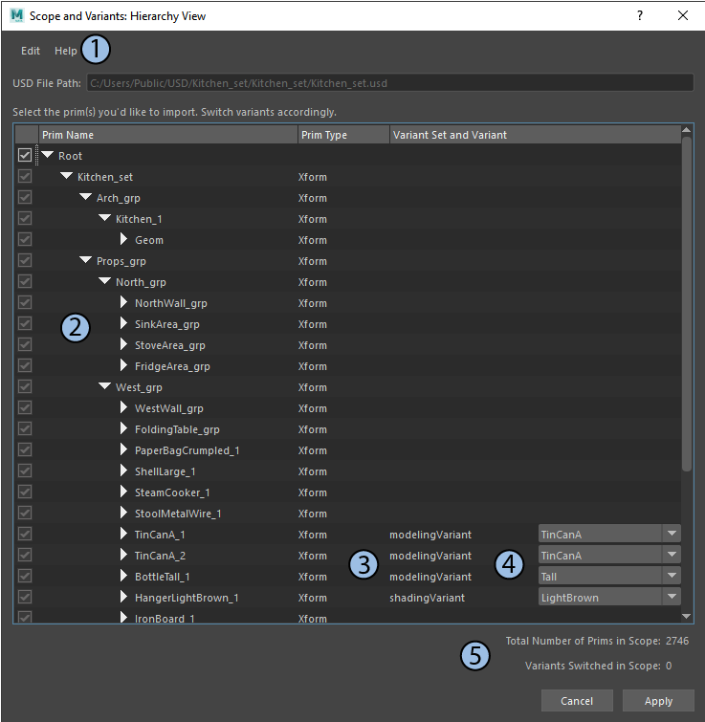705x722 pixels.
Task: Toggle the BottleTall_1 row checkbox
Action: point(25,576)
